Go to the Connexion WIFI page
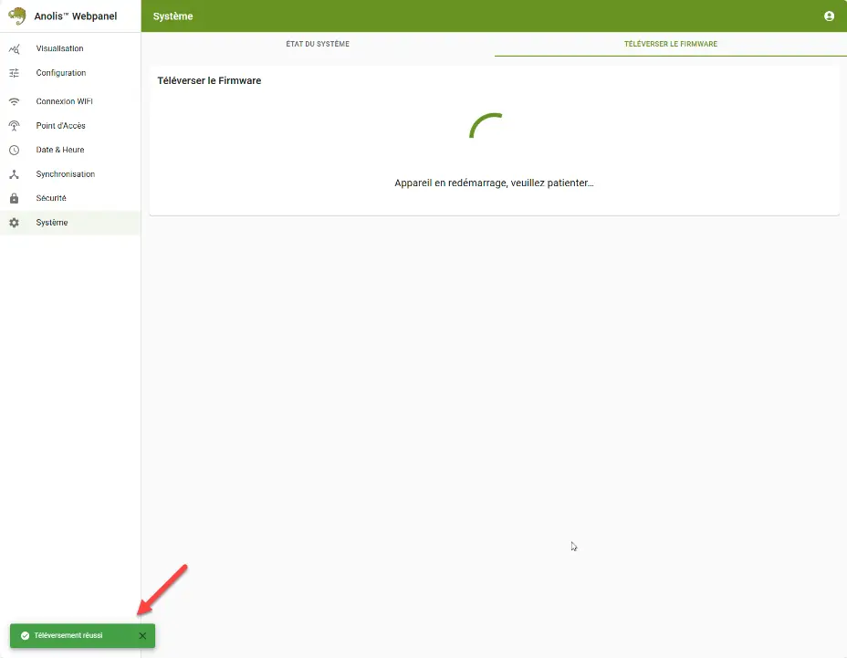Viewport: 847px width, 658px height. (70, 101)
